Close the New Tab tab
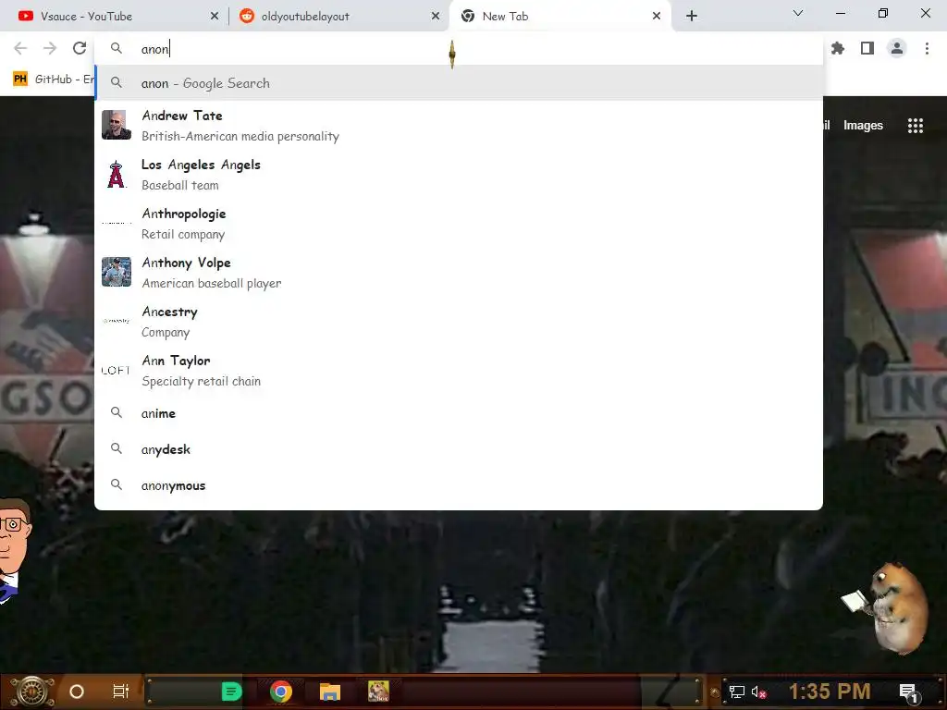The width and height of the screenshot is (947, 710). pos(657,17)
